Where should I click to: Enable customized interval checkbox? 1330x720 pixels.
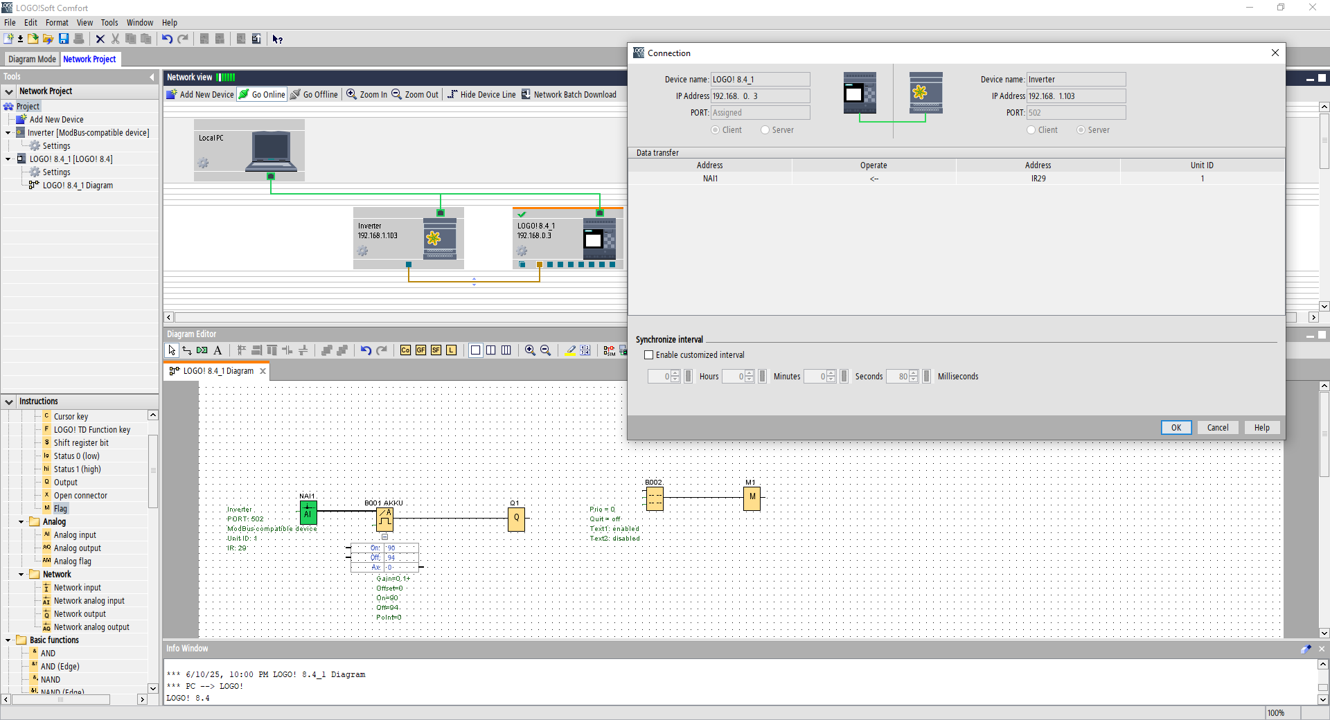[649, 355]
